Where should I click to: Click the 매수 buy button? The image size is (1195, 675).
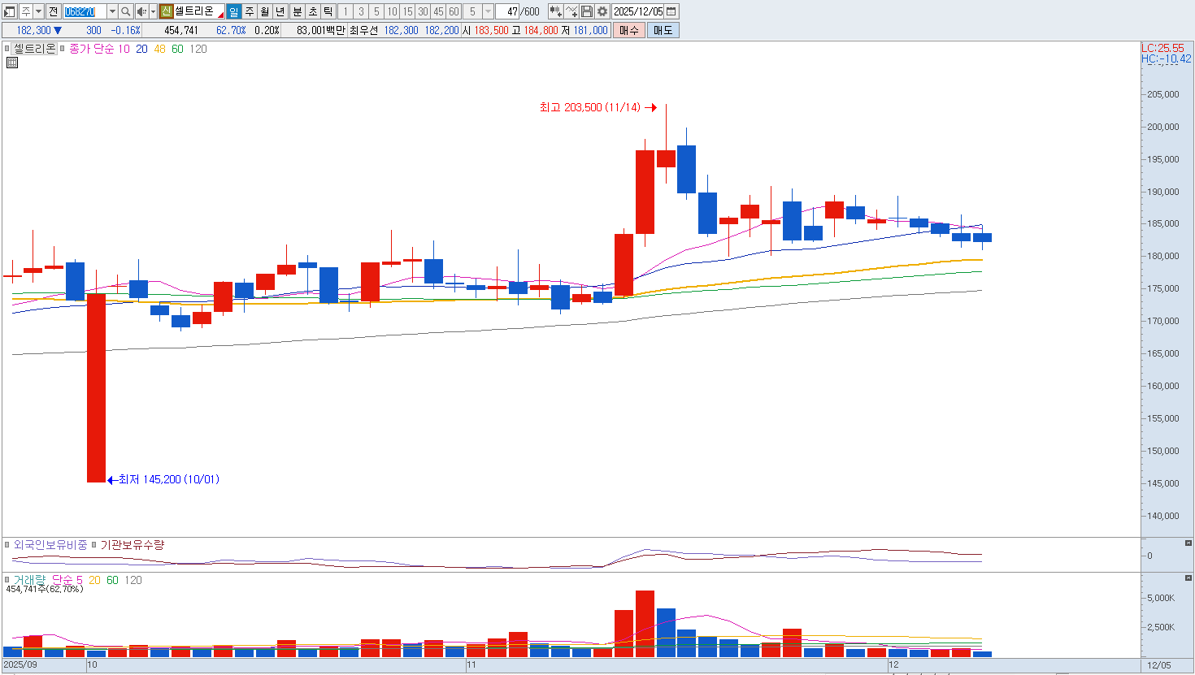[x=629, y=30]
